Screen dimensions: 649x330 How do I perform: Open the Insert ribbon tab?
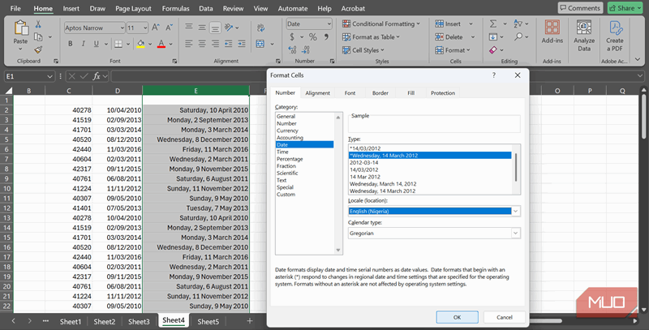tap(71, 8)
